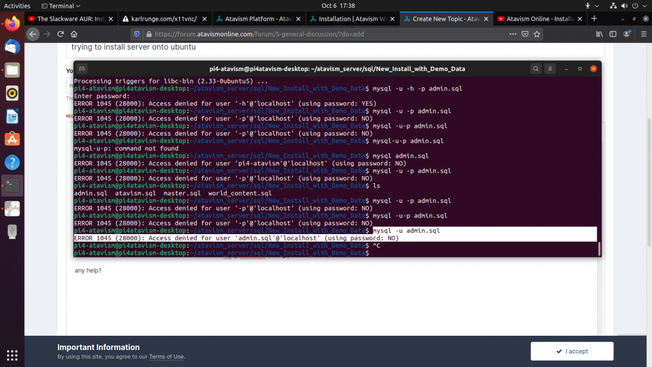Open a new browser tab
Image resolution: width=652 pixels, height=367 pixels.
click(x=594, y=19)
